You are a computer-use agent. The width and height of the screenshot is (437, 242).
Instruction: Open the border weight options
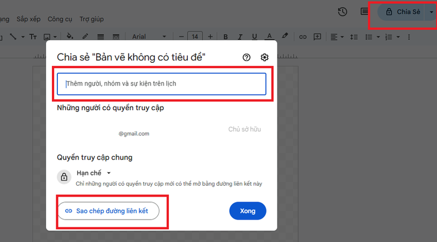click(x=101, y=37)
